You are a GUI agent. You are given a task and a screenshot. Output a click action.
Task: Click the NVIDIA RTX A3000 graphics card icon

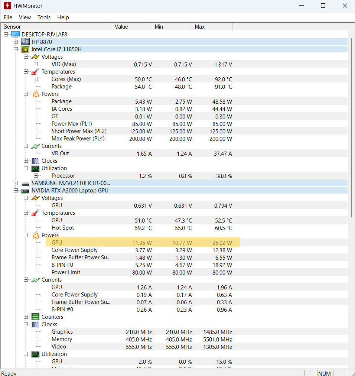pos(25,191)
